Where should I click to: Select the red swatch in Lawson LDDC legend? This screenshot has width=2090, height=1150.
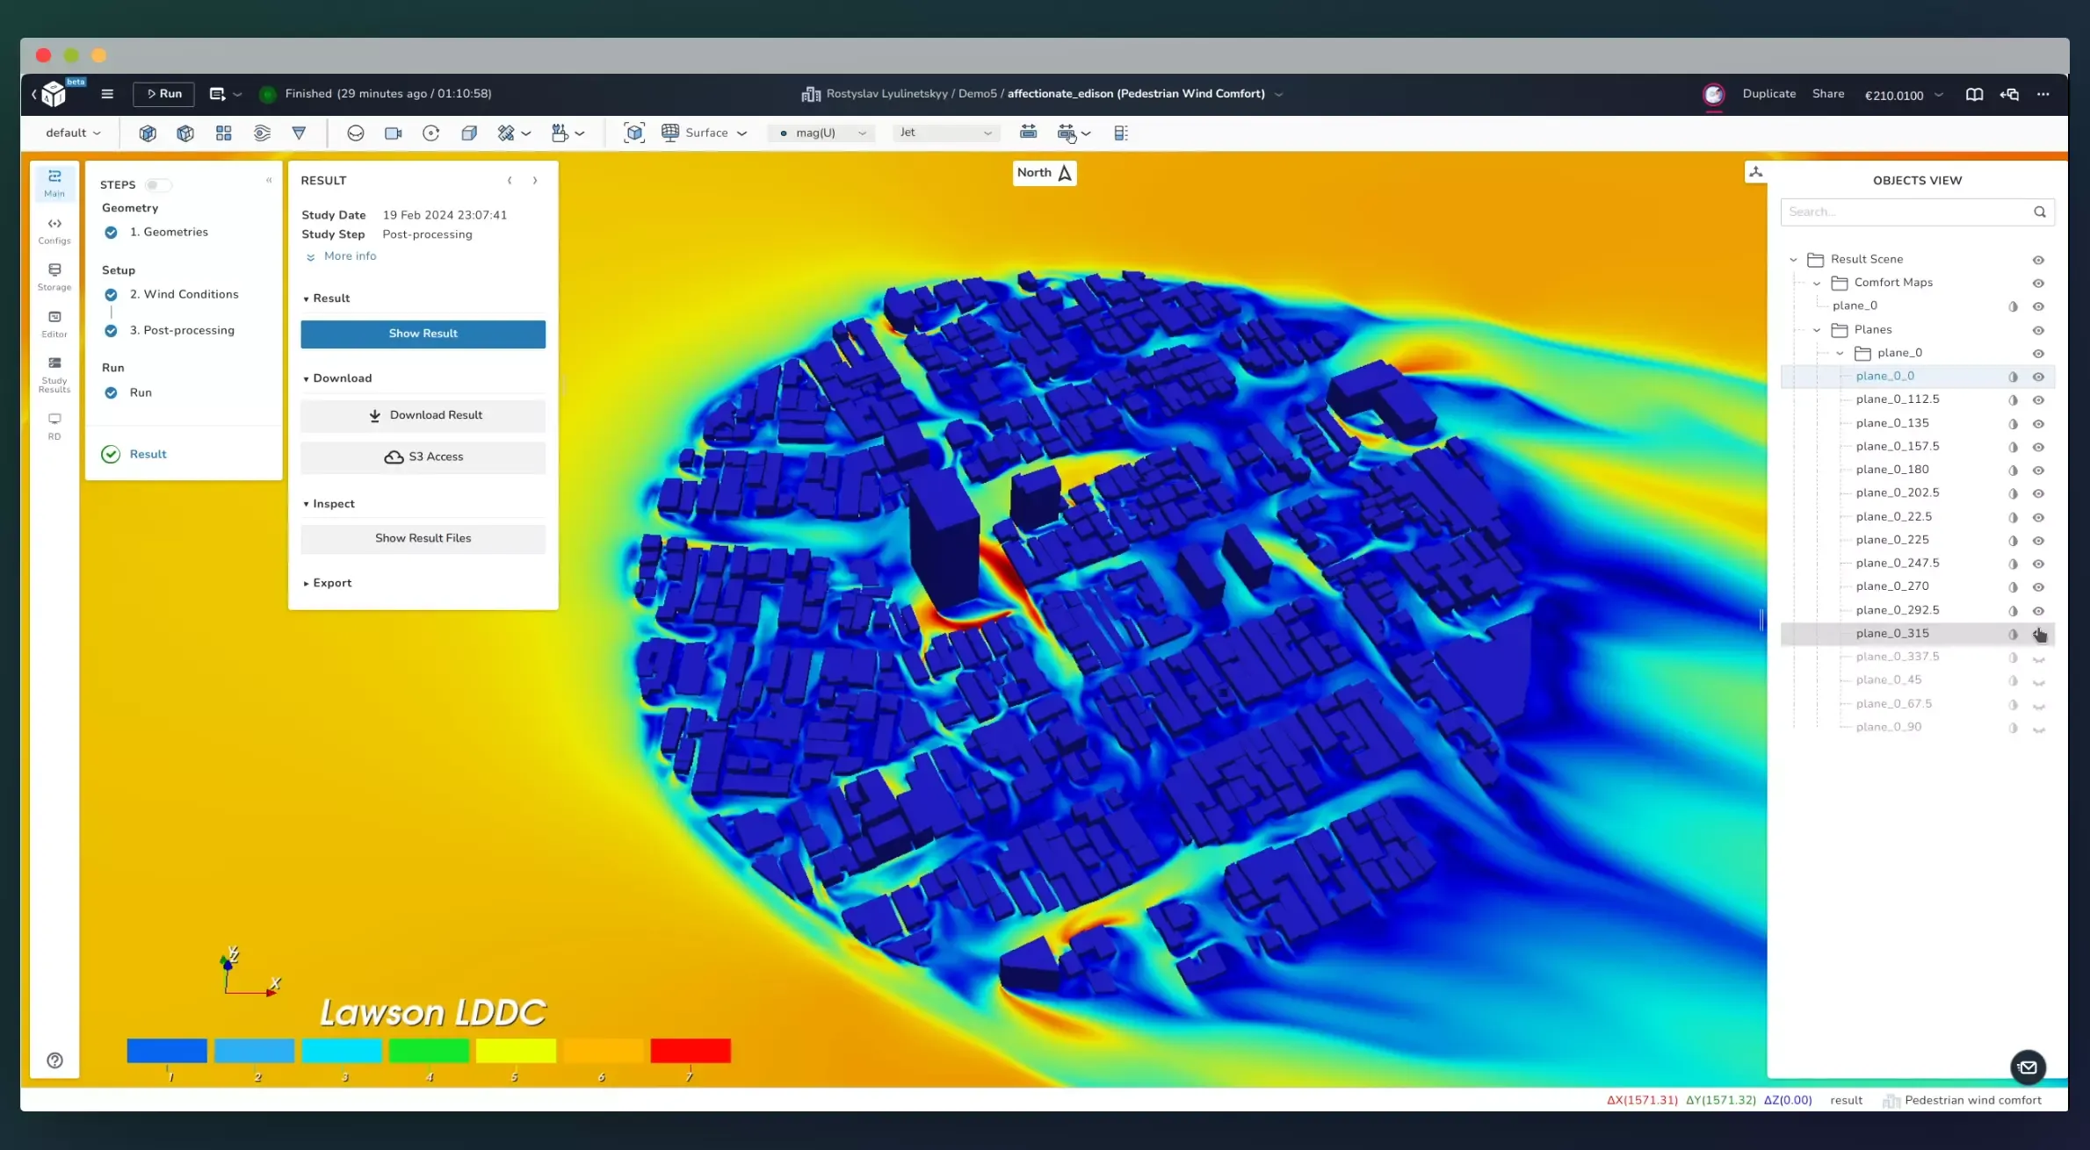coord(691,1051)
